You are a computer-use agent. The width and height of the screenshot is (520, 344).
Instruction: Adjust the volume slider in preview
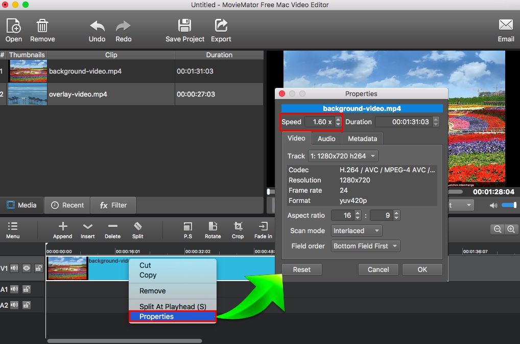[x=509, y=205]
